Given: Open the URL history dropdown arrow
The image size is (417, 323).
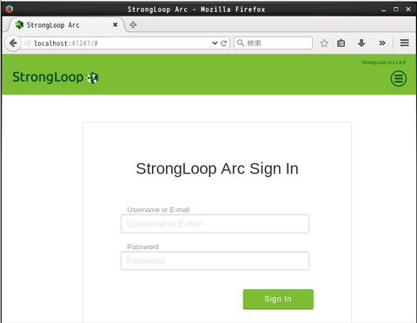Looking at the screenshot, I should coord(215,43).
